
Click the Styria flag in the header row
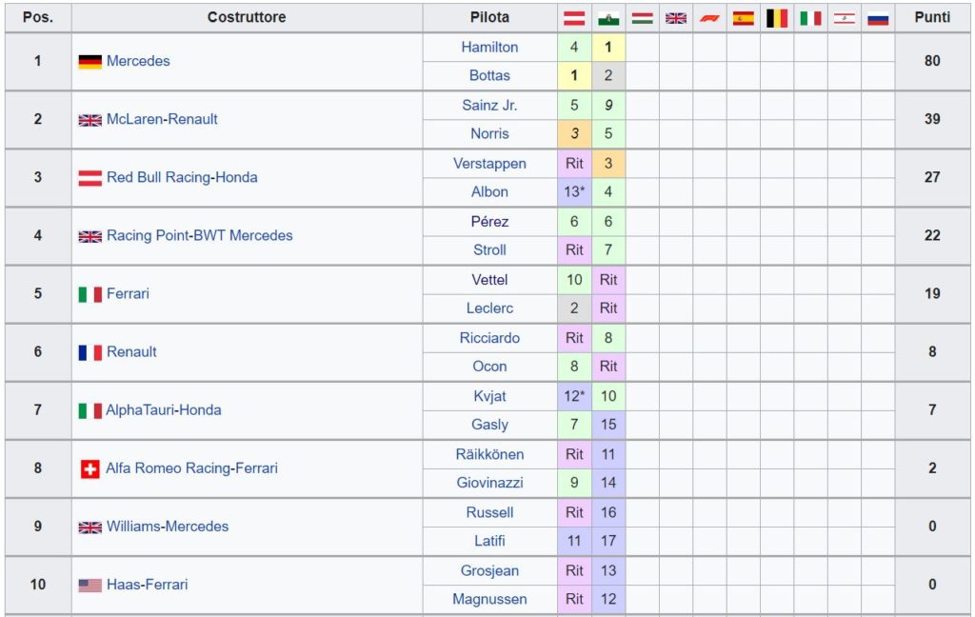pyautogui.click(x=608, y=18)
